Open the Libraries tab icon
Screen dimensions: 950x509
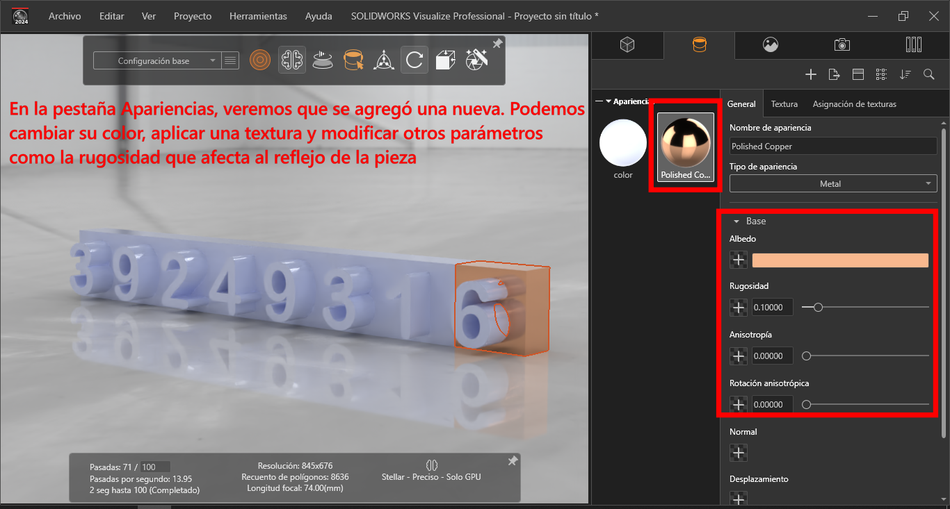[914, 45]
